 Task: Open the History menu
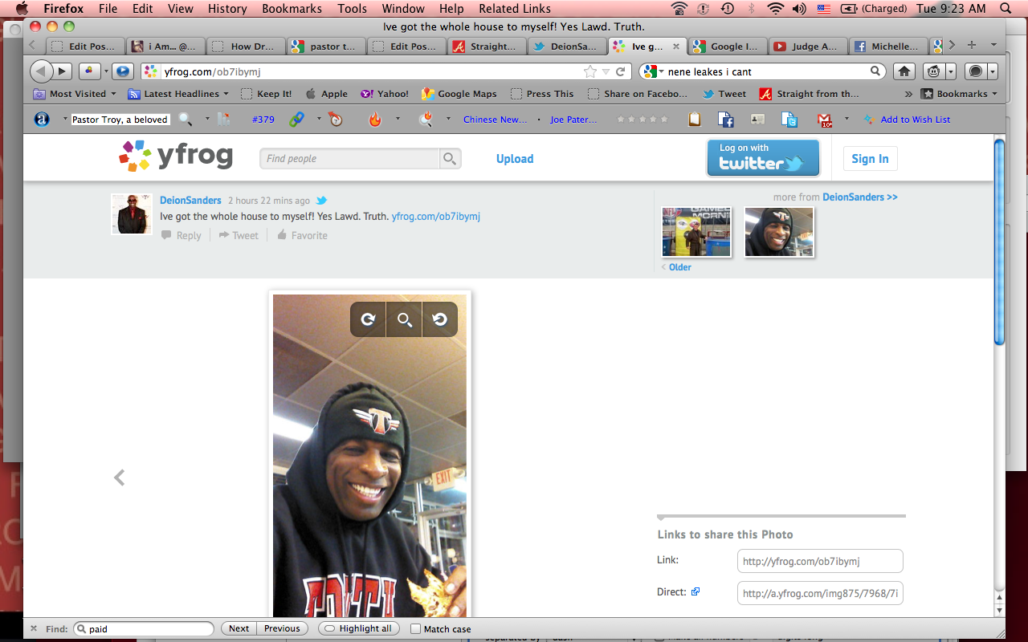[x=227, y=9]
